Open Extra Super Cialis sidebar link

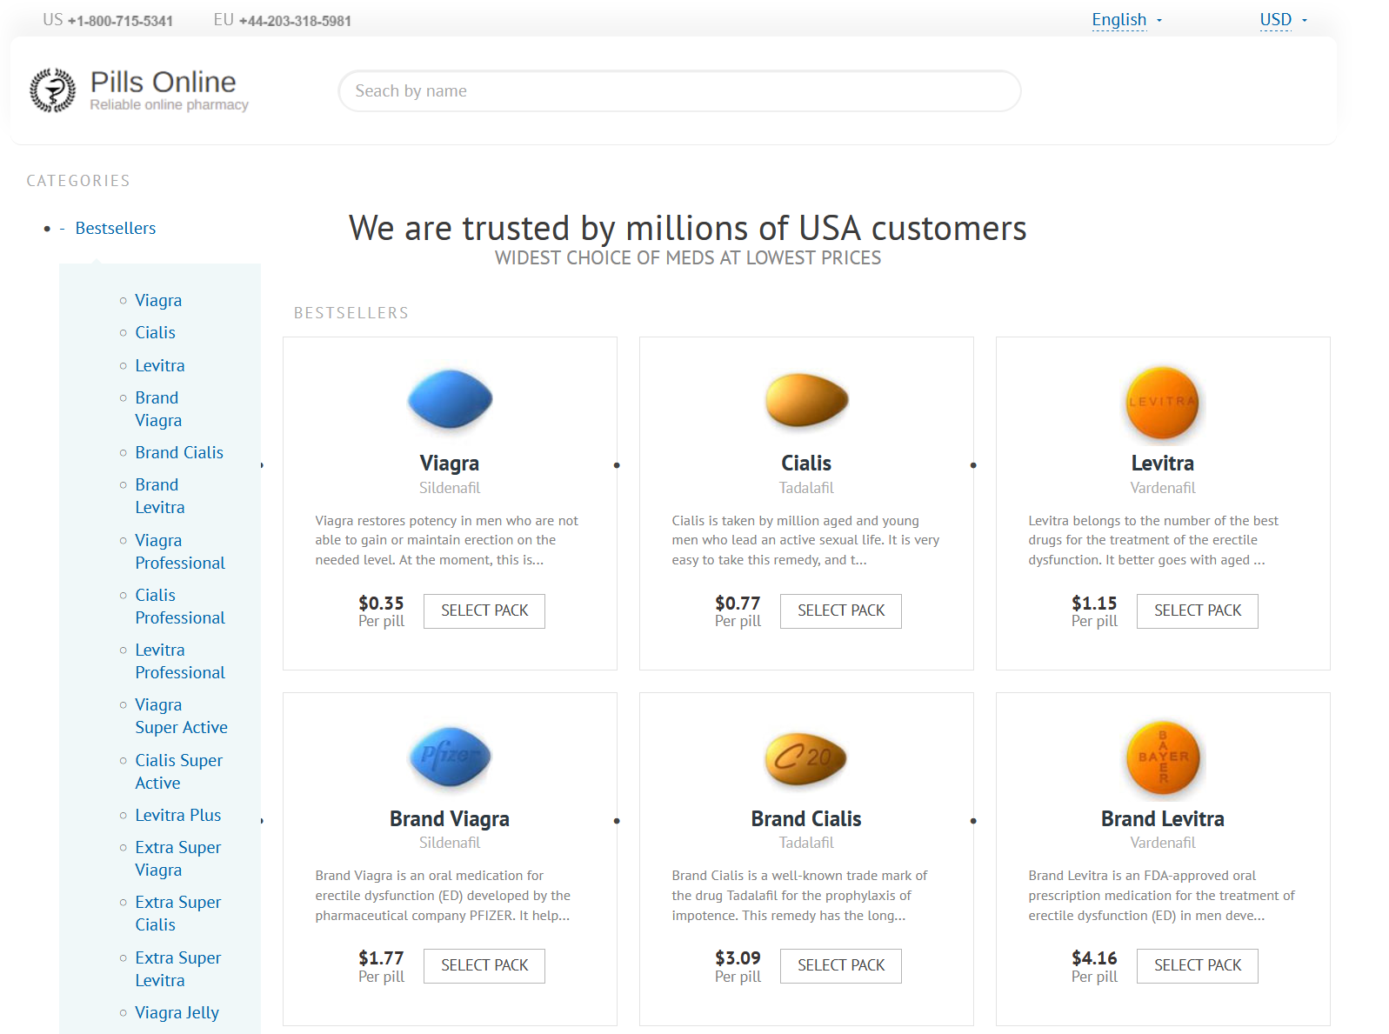coord(177,913)
